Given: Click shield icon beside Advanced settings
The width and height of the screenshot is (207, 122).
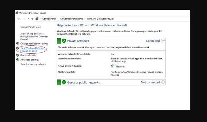Looking at the screenshot, I should coord(18,60).
